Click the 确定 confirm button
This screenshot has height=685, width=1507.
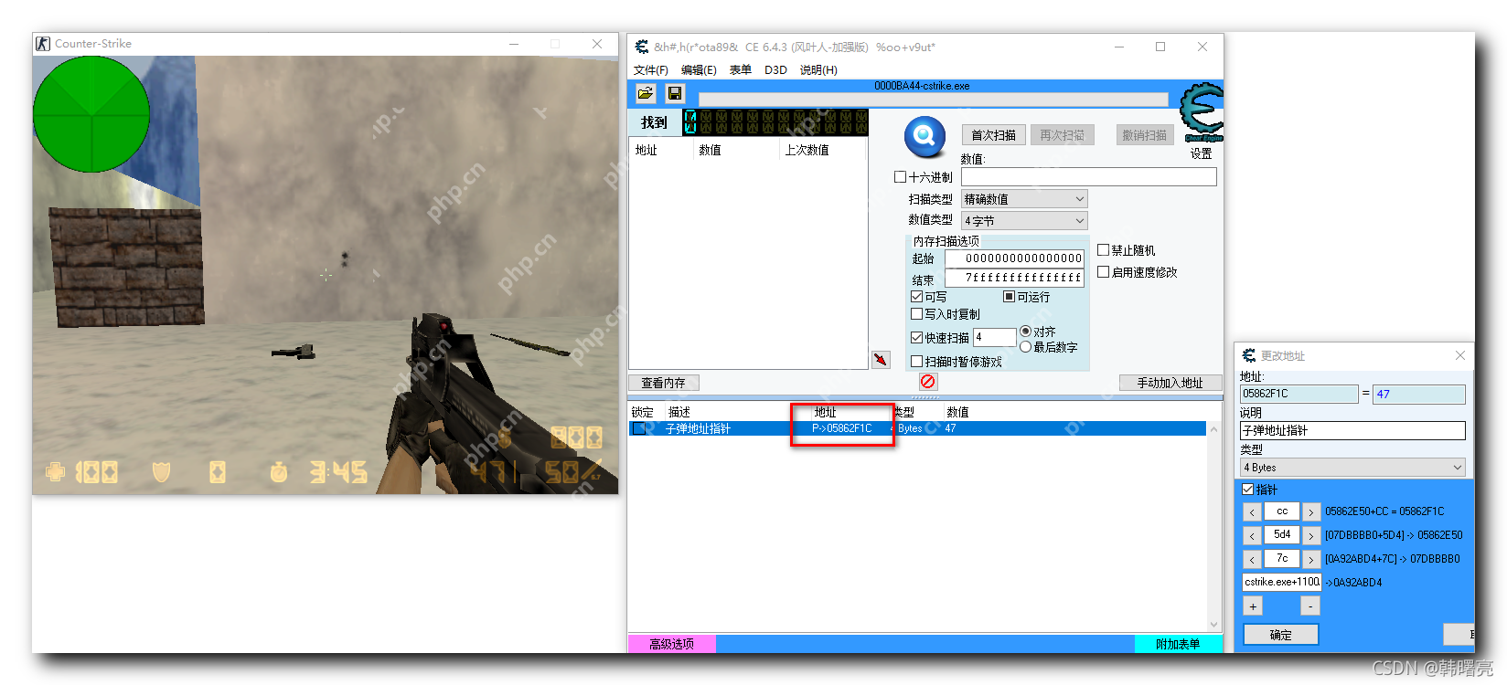click(1280, 635)
